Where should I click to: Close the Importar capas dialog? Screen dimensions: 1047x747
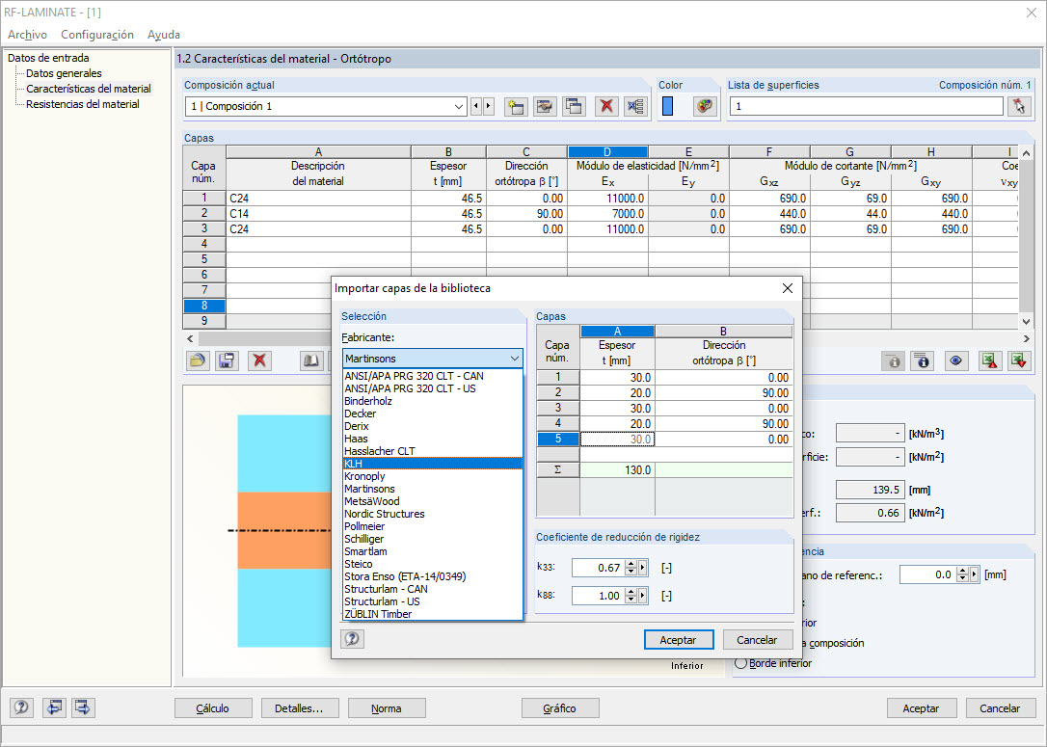click(788, 288)
